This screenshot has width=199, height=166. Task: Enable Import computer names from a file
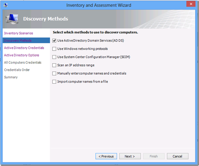[x=54, y=82]
